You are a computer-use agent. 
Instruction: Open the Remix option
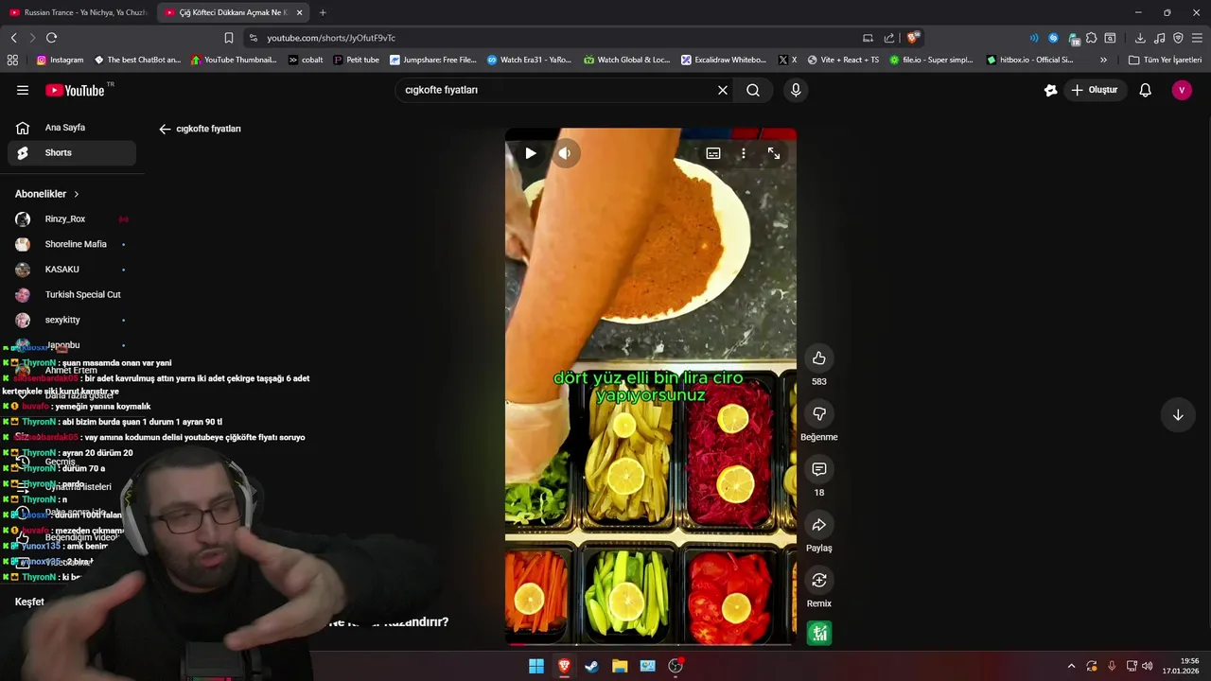[819, 580]
